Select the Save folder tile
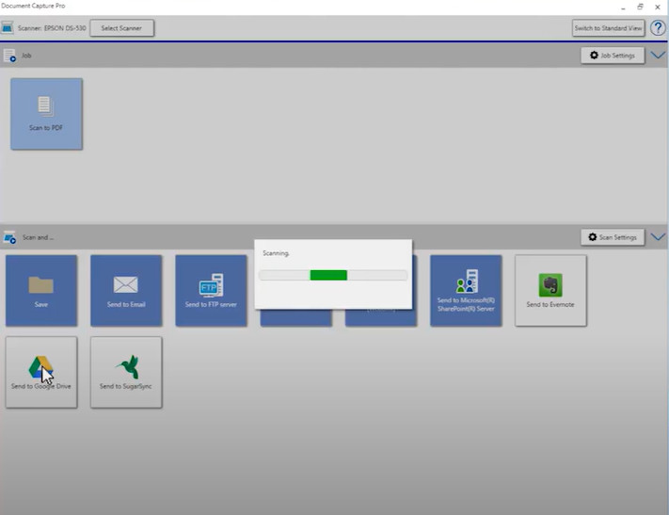The width and height of the screenshot is (669, 515). point(41,290)
